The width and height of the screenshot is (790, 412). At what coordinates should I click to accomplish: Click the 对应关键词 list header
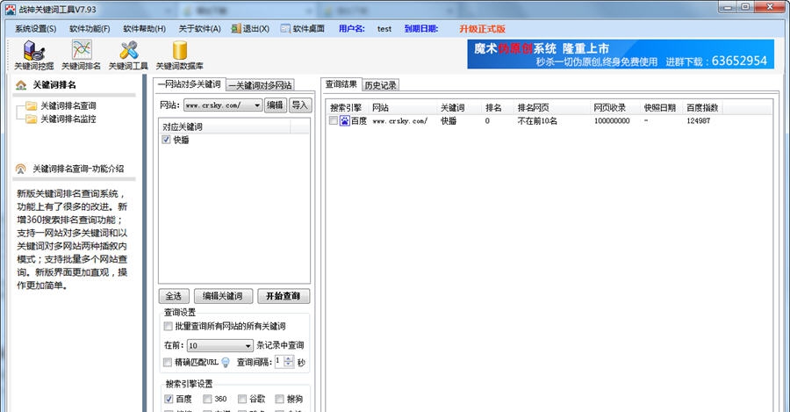click(x=225, y=126)
